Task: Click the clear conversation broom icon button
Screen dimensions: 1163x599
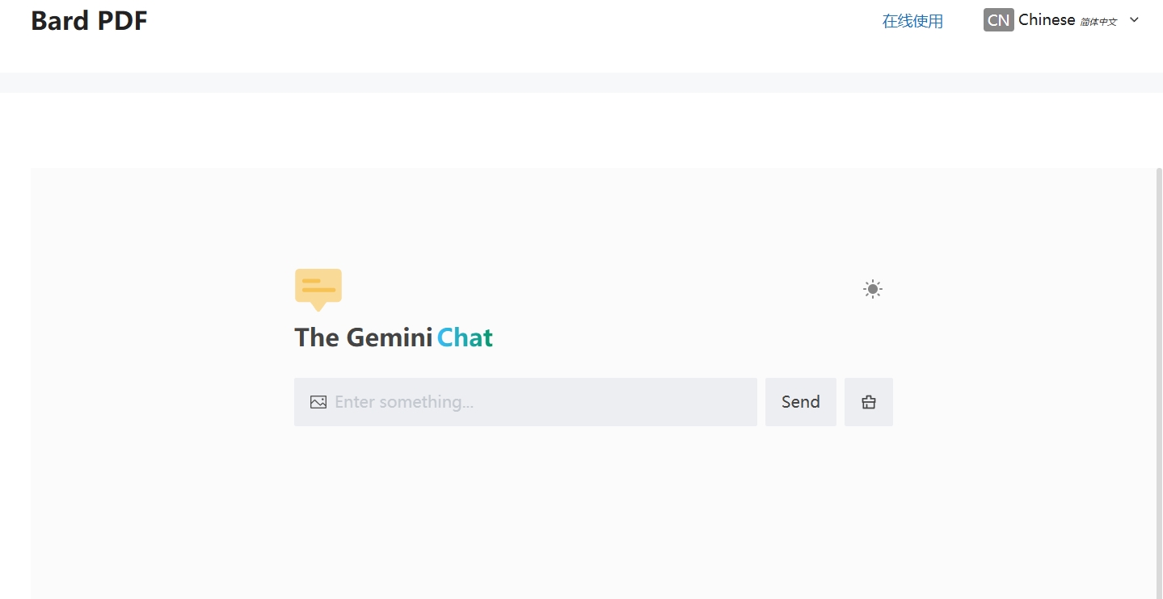Action: tap(869, 402)
